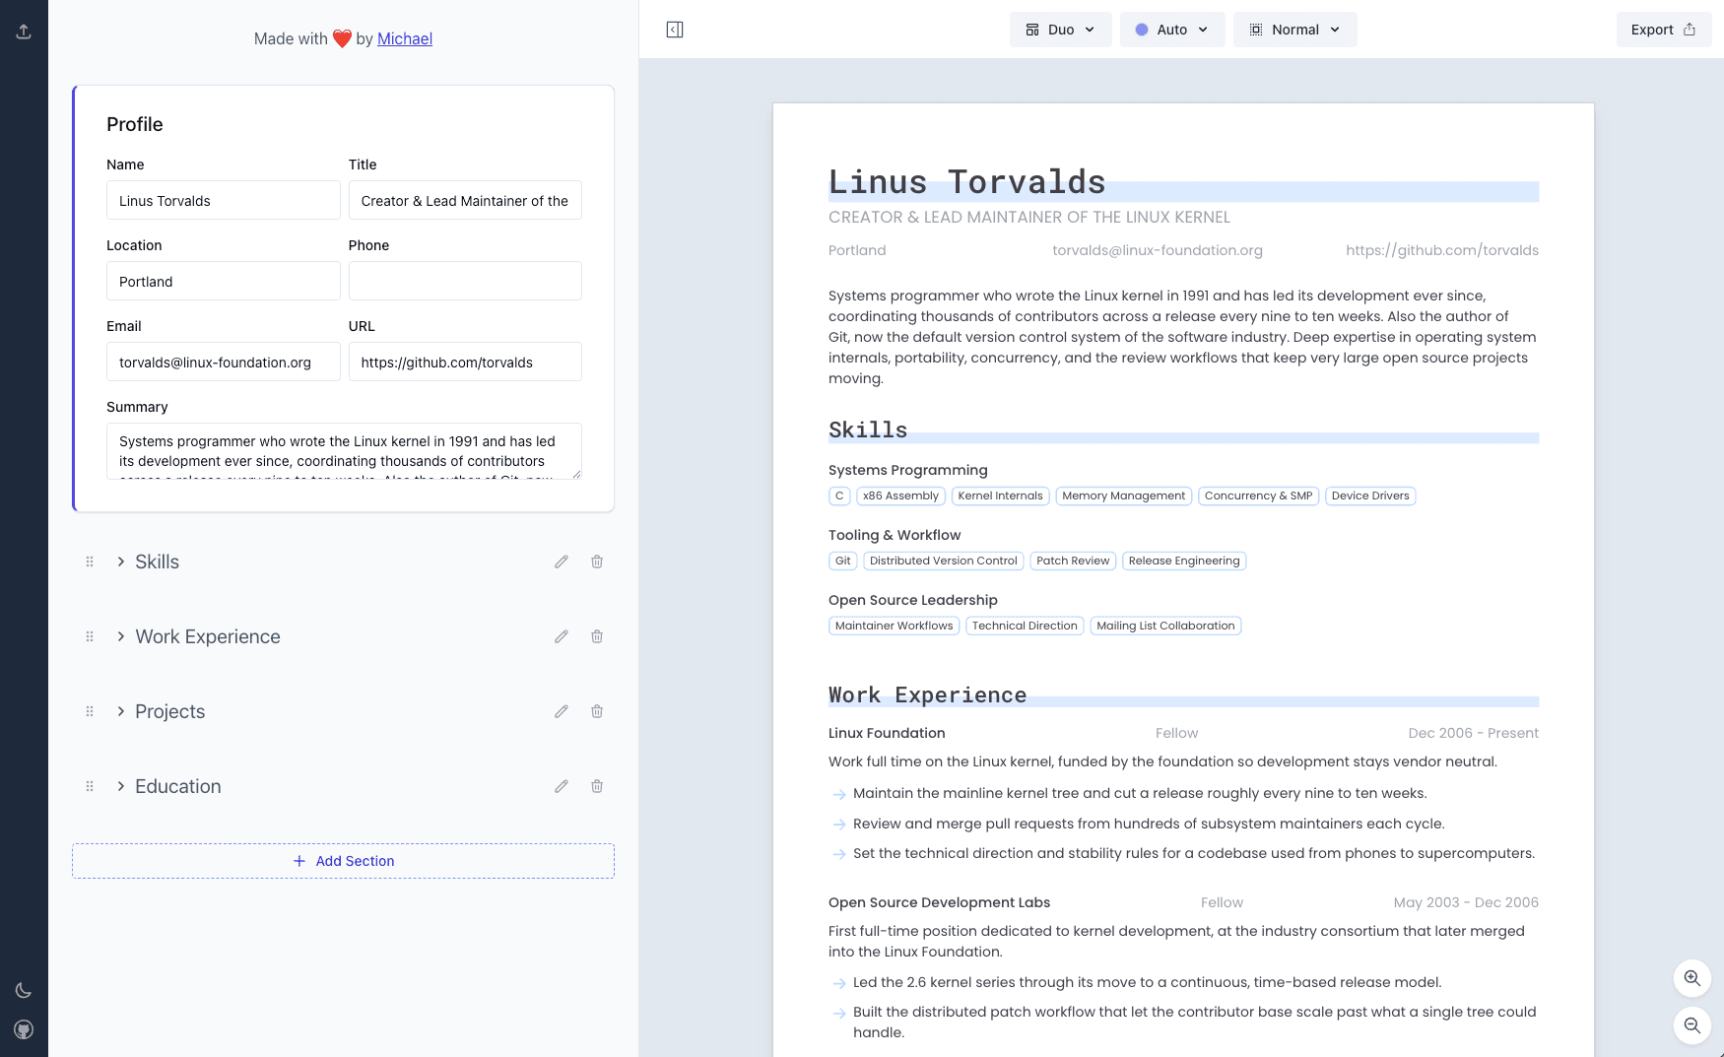The image size is (1724, 1057).
Task: Expand the Work Experience section chevron
Action: pos(121,636)
